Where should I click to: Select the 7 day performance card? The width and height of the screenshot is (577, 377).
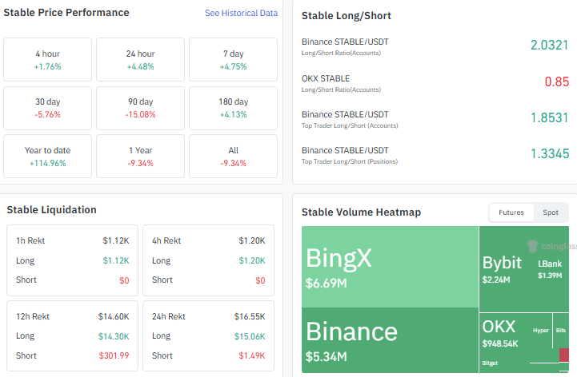coord(234,60)
